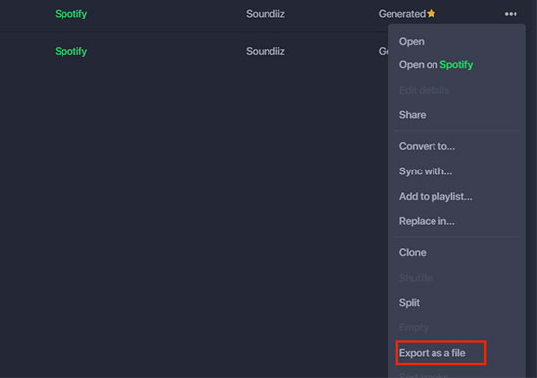Select Export as a file
The image size is (537, 378).
tap(433, 353)
